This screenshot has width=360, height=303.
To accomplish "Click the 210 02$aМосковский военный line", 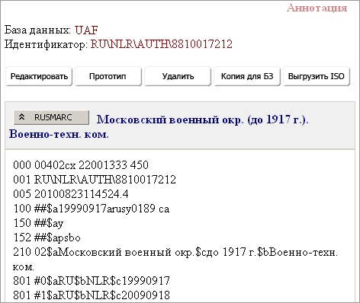I will coord(175,260).
